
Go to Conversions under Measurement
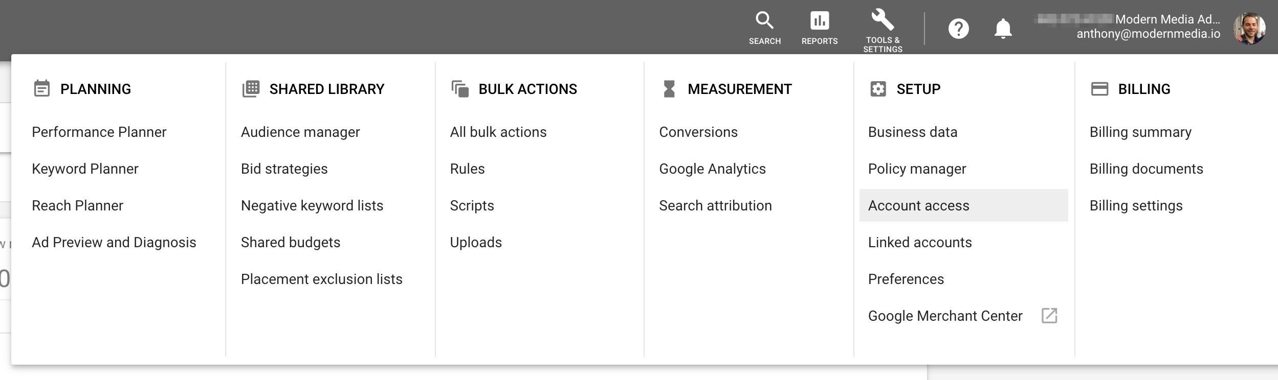(x=698, y=132)
